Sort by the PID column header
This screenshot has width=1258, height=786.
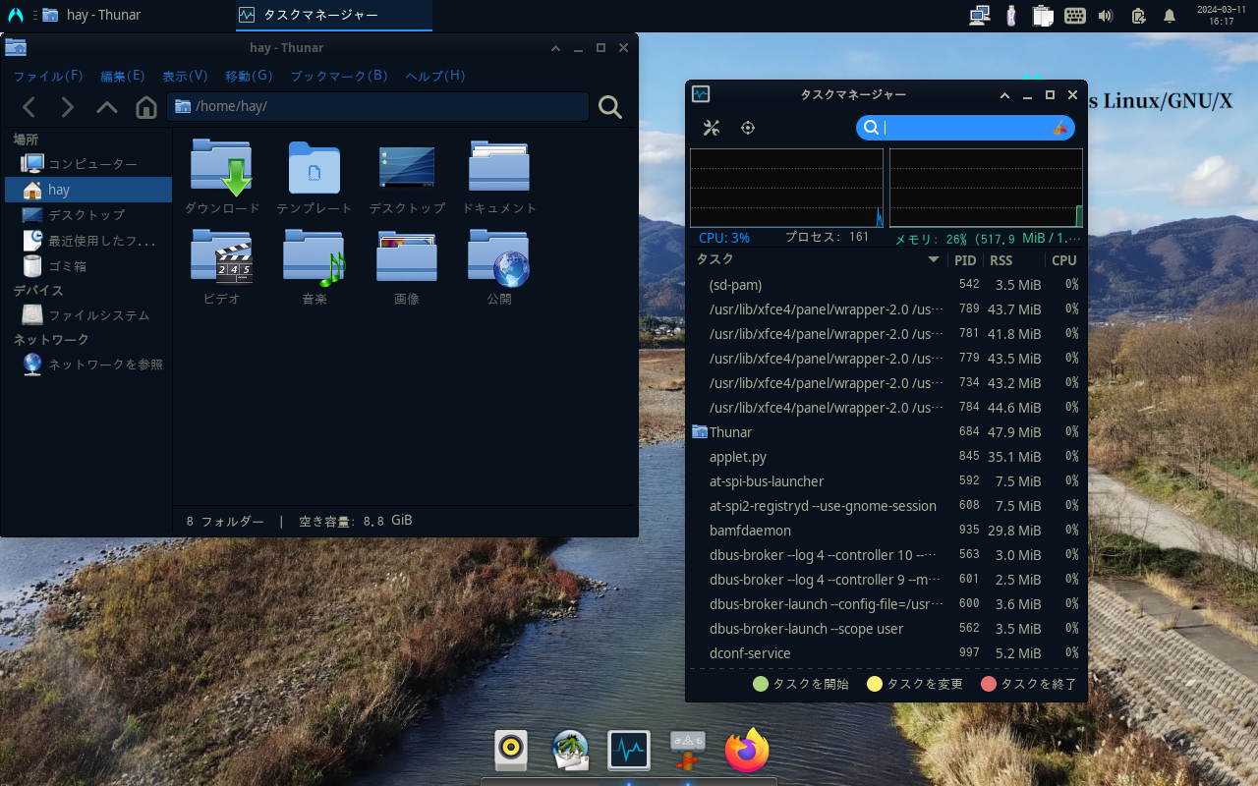(x=965, y=260)
